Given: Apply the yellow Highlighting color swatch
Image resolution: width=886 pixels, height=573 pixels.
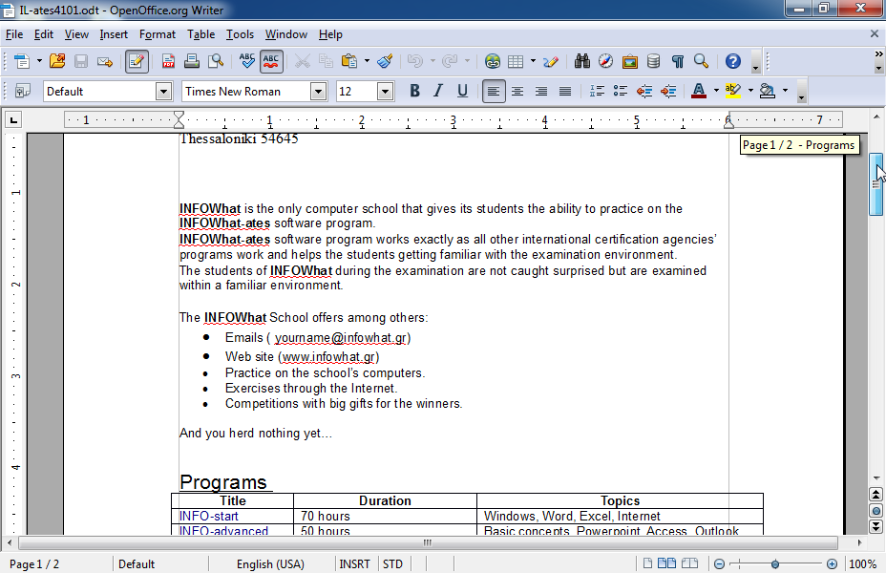Looking at the screenshot, I should point(733,91).
